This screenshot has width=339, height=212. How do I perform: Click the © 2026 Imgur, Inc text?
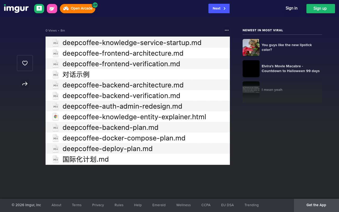[26, 205]
